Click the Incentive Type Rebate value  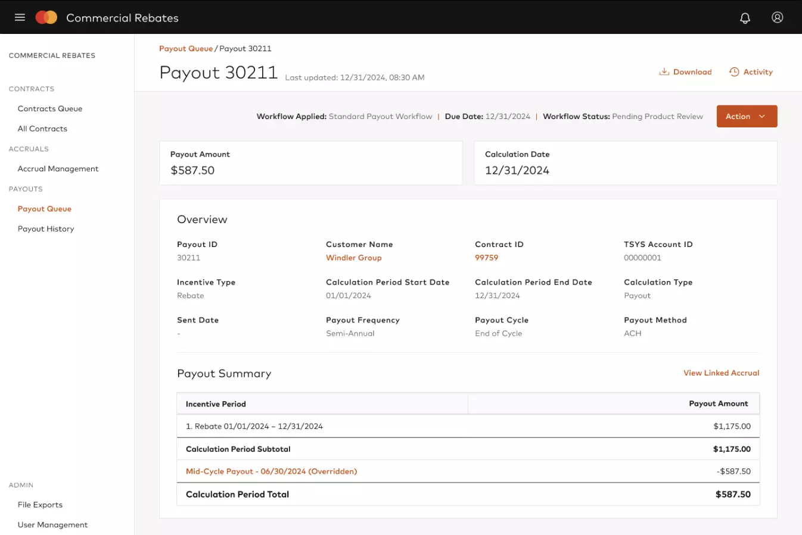pyautogui.click(x=191, y=296)
